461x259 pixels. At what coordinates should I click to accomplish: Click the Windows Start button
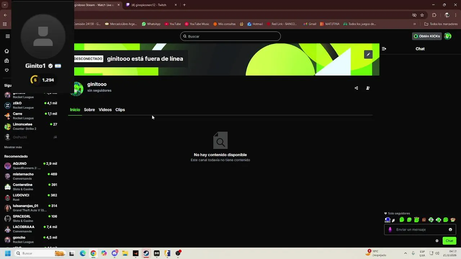pos(8,253)
